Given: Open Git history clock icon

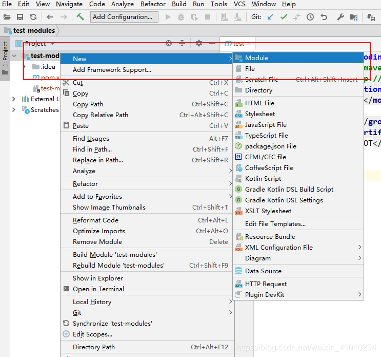Looking at the screenshot, I should (x=310, y=17).
